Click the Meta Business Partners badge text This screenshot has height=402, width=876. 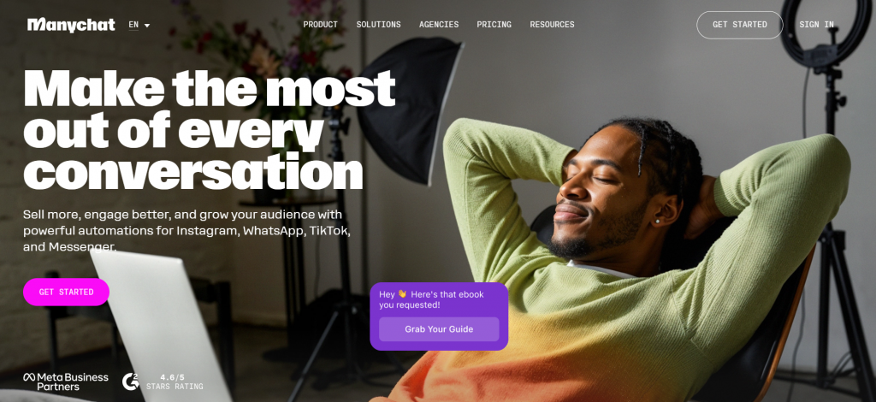[x=66, y=381]
